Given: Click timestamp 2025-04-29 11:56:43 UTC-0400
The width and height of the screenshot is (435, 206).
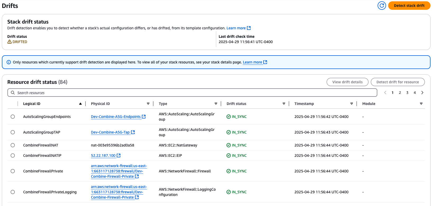Looking at the screenshot, I should click(x=321, y=132).
